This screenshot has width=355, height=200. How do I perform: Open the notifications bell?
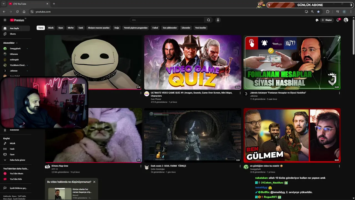pyautogui.click(x=338, y=20)
